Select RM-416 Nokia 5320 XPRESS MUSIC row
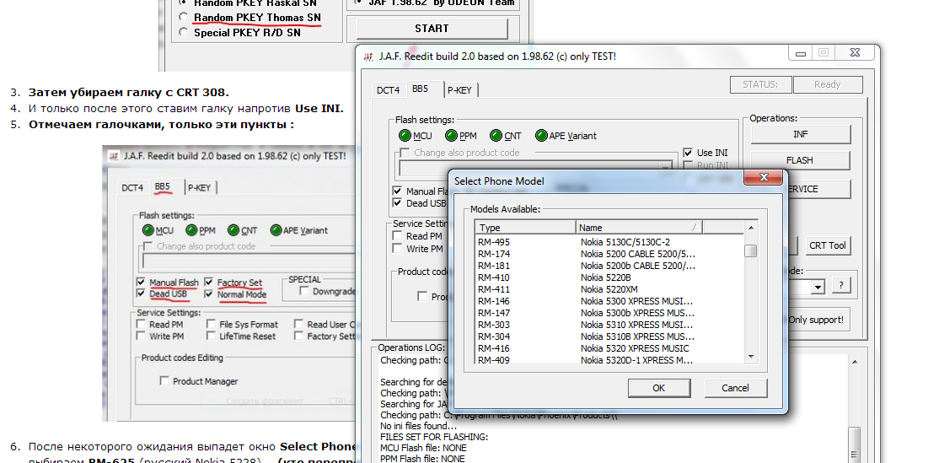The height and width of the screenshot is (463, 939). (x=609, y=348)
